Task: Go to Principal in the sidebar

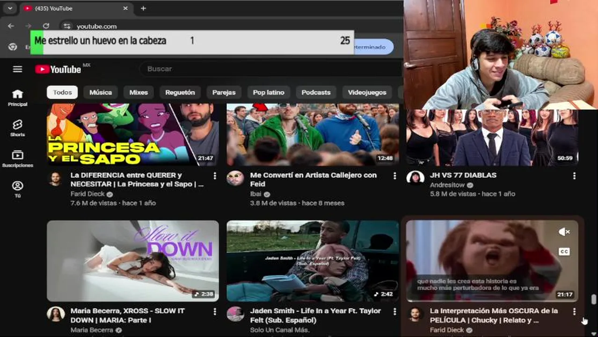Action: [x=17, y=98]
